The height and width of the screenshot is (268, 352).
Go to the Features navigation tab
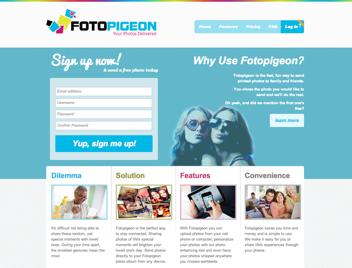pyautogui.click(x=228, y=27)
